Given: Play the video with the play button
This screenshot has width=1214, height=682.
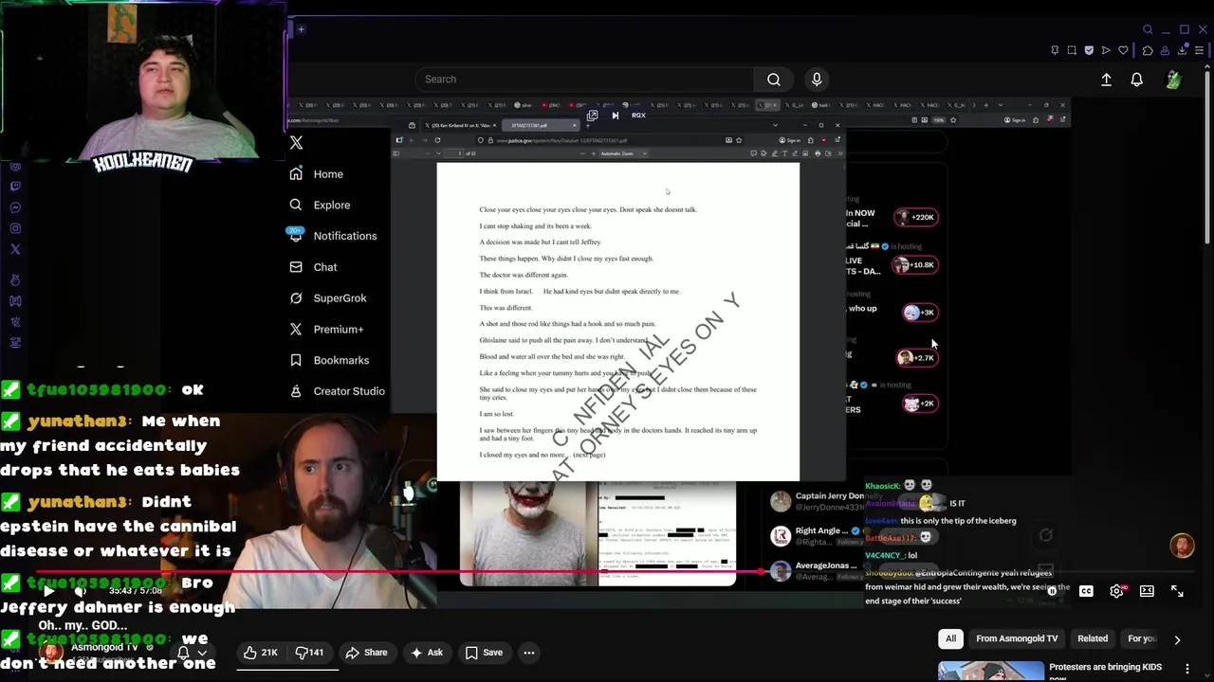Looking at the screenshot, I should coord(47,591).
